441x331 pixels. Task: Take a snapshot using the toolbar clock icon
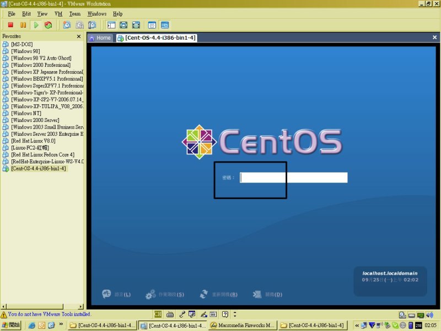[x=67, y=25]
